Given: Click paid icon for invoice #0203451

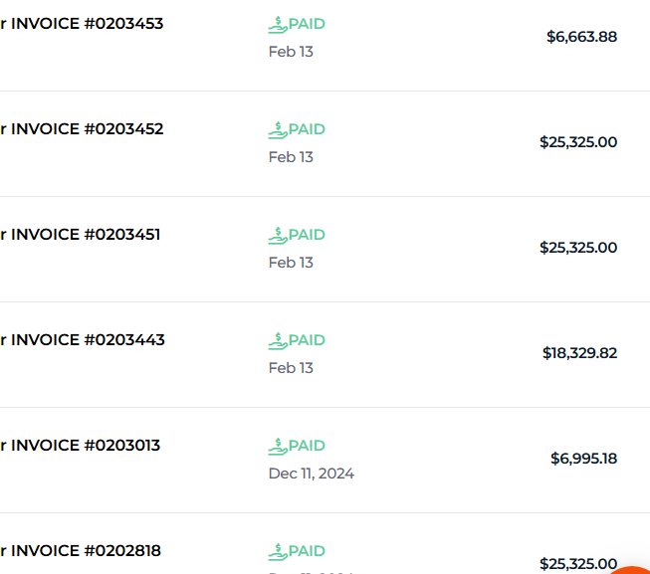Looking at the screenshot, I should pos(278,235).
